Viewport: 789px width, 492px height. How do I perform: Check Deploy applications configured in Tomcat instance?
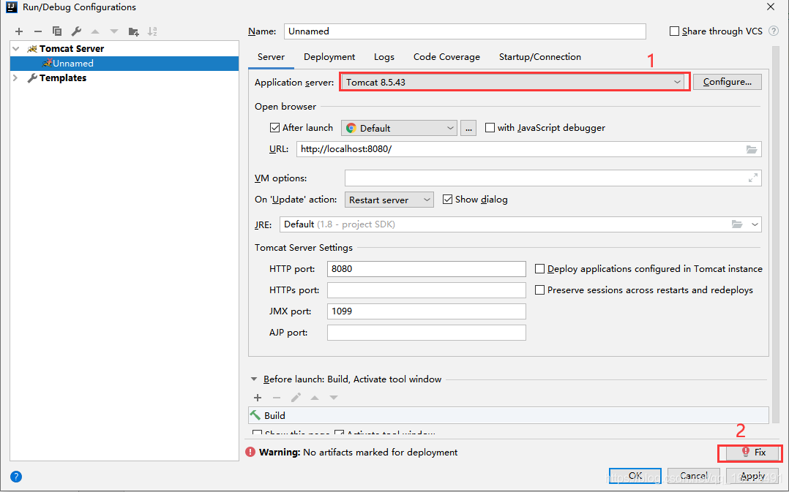pos(539,269)
